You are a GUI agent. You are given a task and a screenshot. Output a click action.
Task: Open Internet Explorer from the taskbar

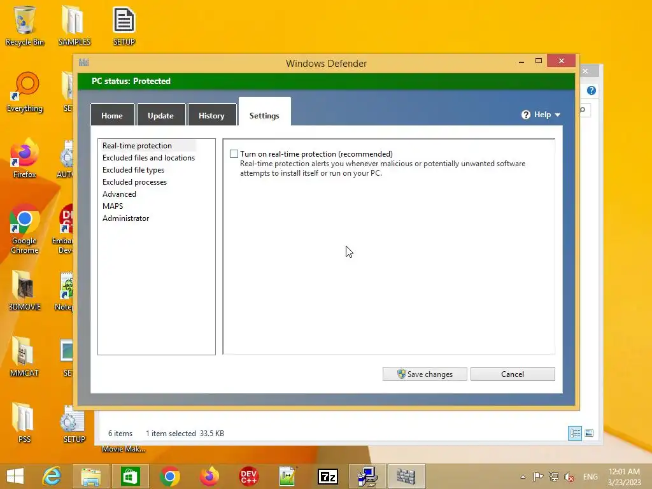[52, 476]
